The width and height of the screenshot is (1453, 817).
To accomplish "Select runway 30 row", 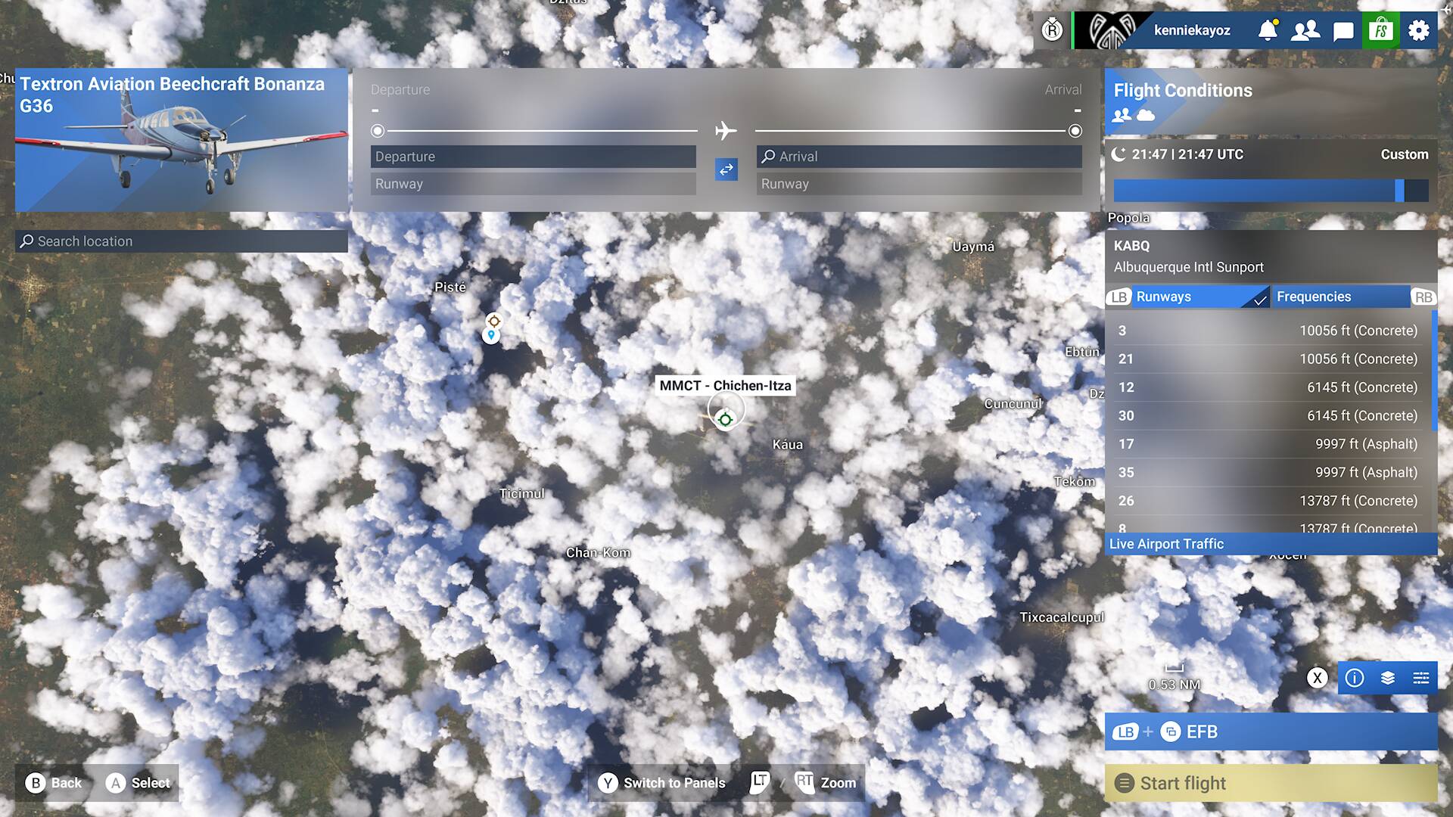I will pos(1268,416).
